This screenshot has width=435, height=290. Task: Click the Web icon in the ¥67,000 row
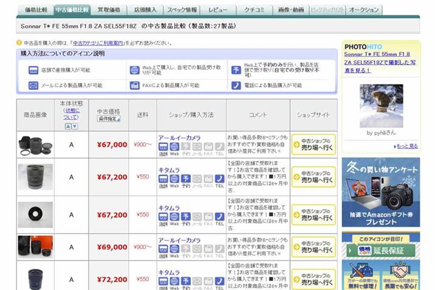click(x=175, y=147)
